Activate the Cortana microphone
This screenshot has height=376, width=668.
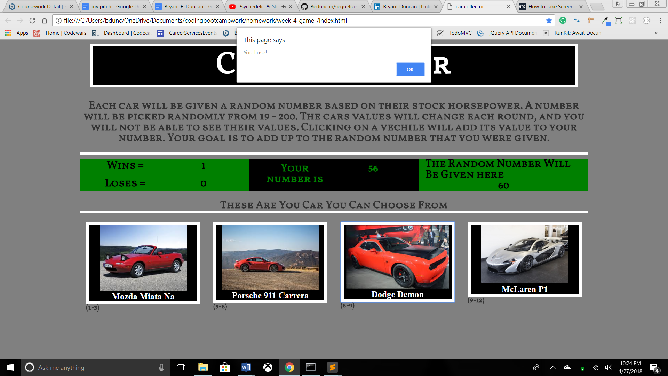click(x=161, y=367)
